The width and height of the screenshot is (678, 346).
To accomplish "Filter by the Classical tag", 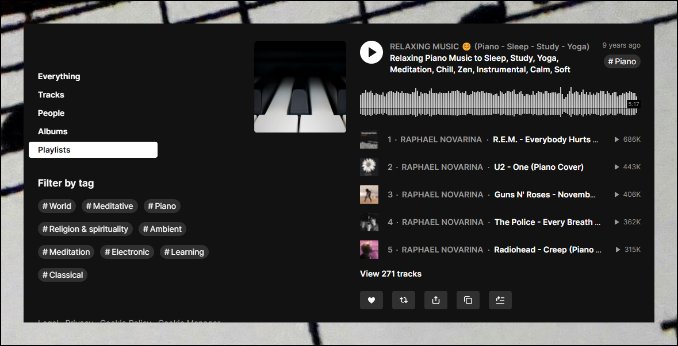I will tap(63, 275).
